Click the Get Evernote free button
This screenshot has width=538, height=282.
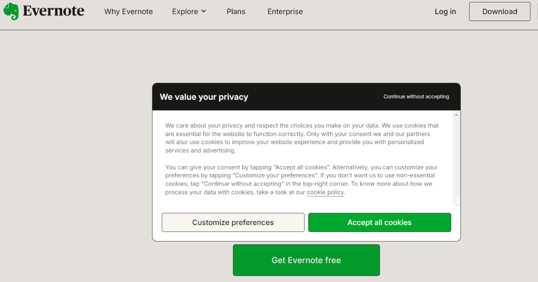[306, 260]
